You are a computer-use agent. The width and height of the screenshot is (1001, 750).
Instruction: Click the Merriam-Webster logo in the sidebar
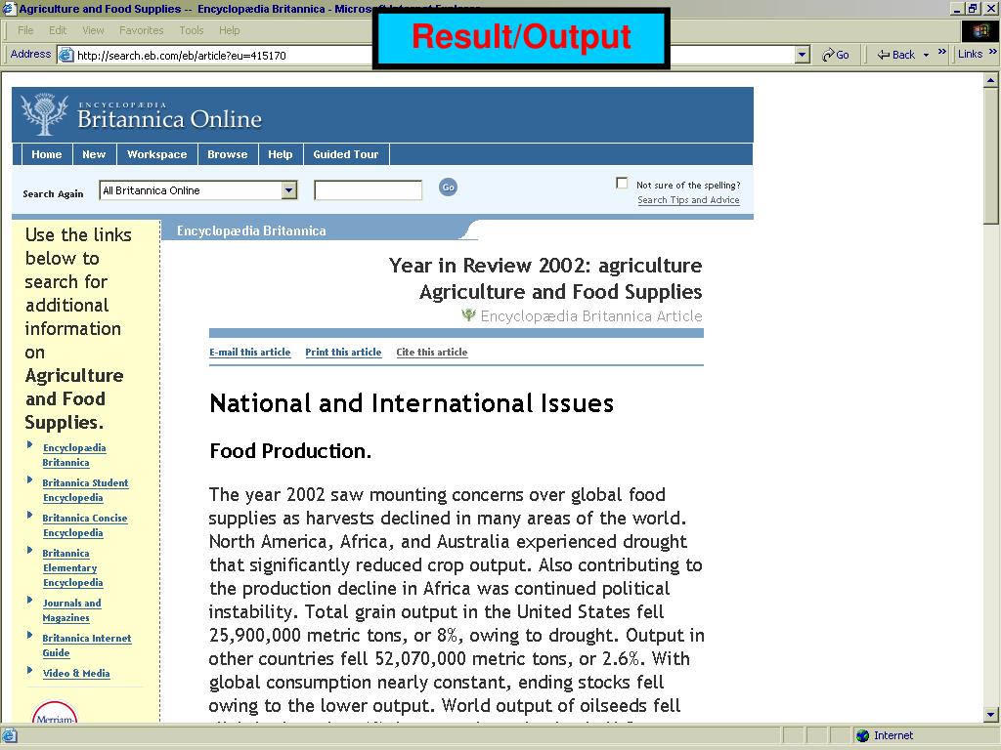point(55,712)
